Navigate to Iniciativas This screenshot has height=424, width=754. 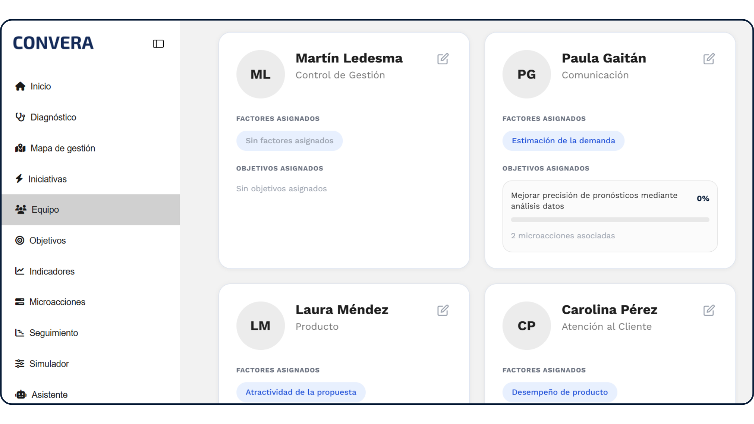click(91, 179)
